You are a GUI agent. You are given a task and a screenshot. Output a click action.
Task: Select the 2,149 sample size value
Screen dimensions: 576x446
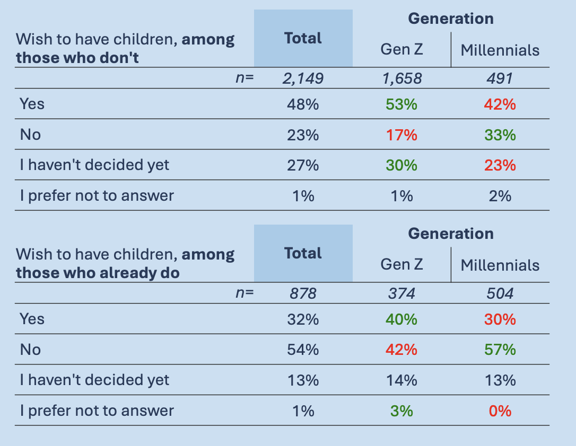click(303, 79)
